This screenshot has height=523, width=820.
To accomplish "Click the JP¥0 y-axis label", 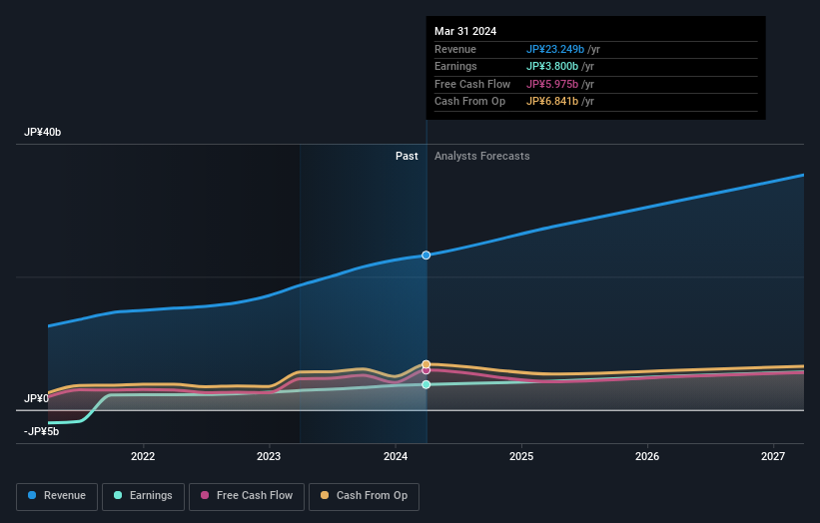I will (36, 398).
